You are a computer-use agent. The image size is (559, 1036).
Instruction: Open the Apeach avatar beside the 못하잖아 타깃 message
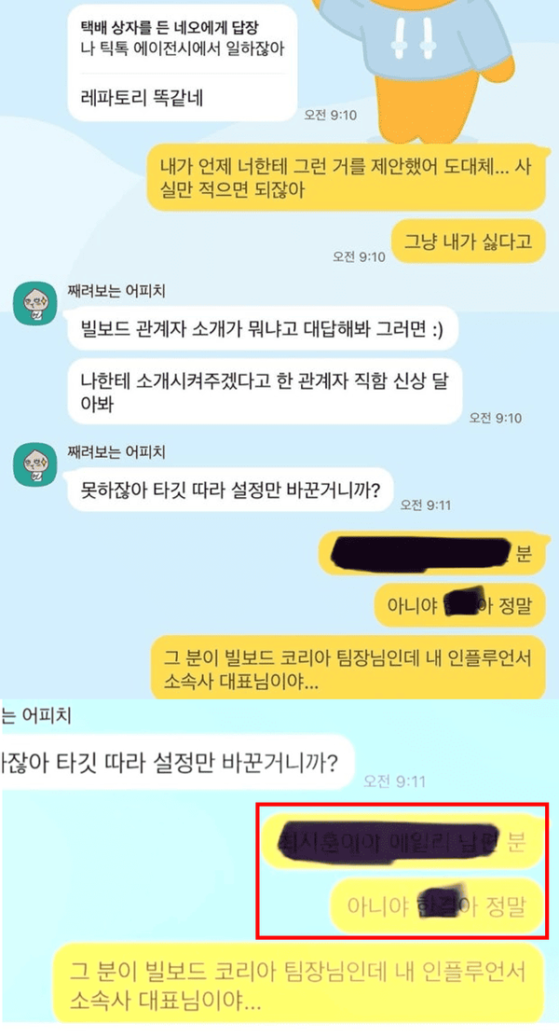coord(35,463)
